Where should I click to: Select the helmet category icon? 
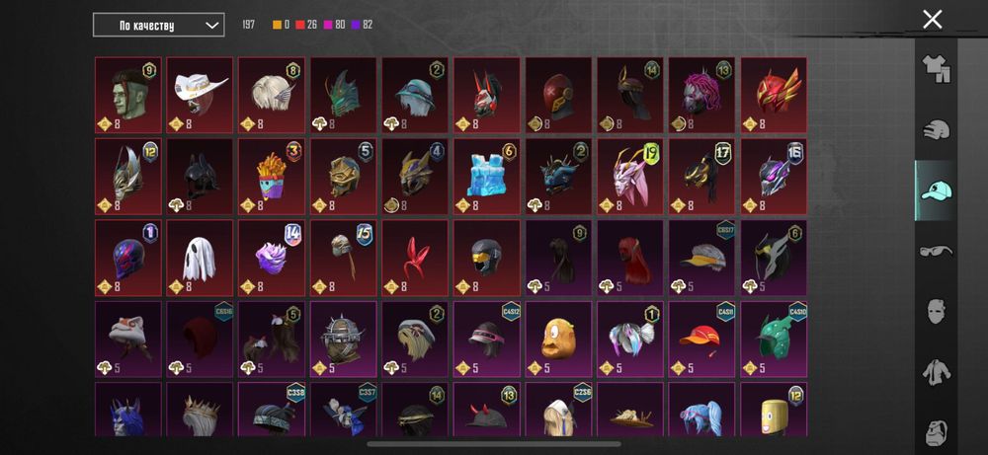[x=936, y=130]
